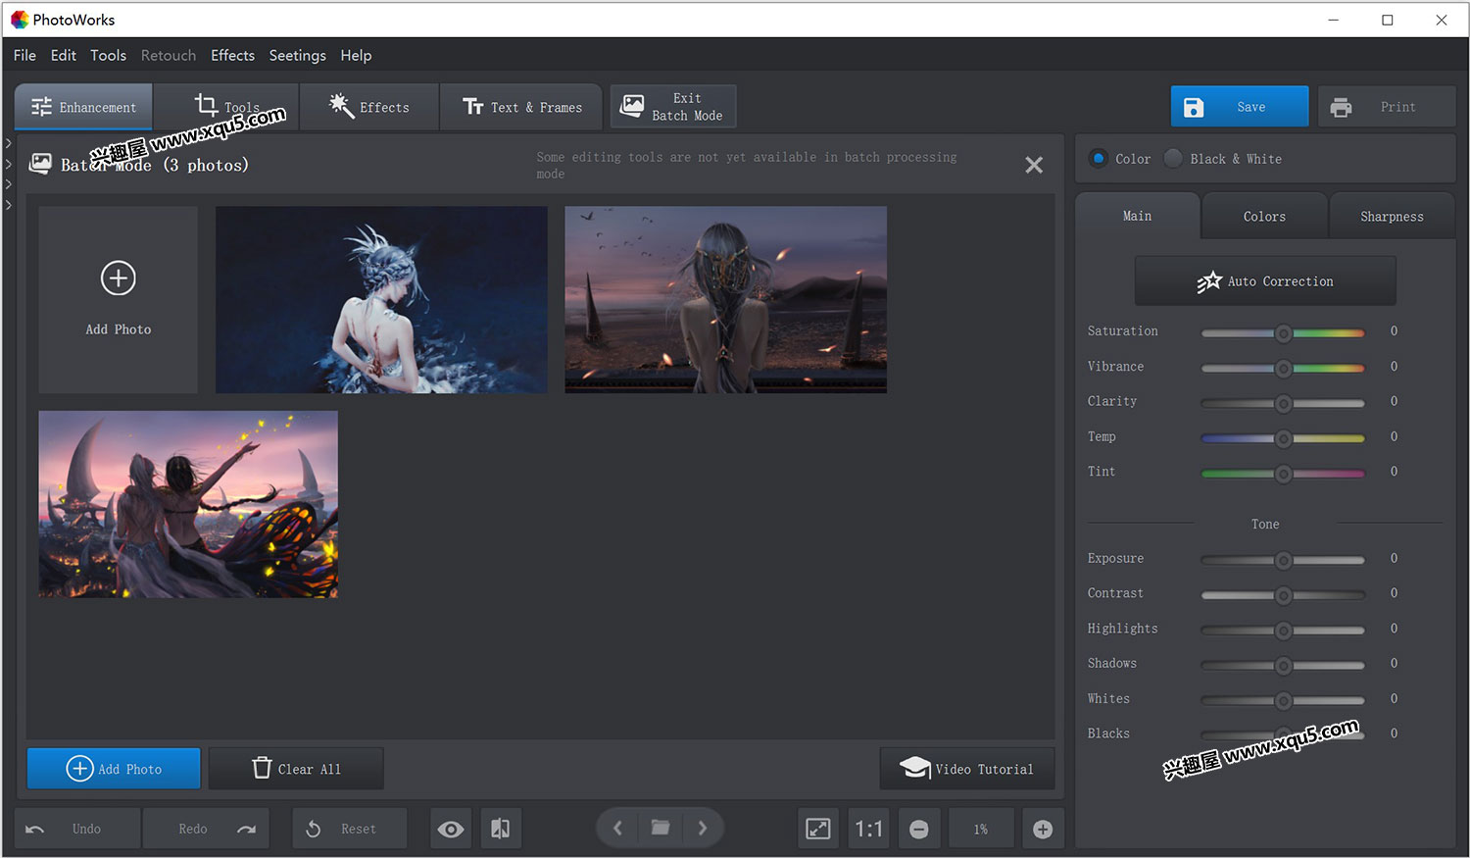Apply Auto Correction
Image resolution: width=1470 pixels, height=858 pixels.
coord(1265,281)
